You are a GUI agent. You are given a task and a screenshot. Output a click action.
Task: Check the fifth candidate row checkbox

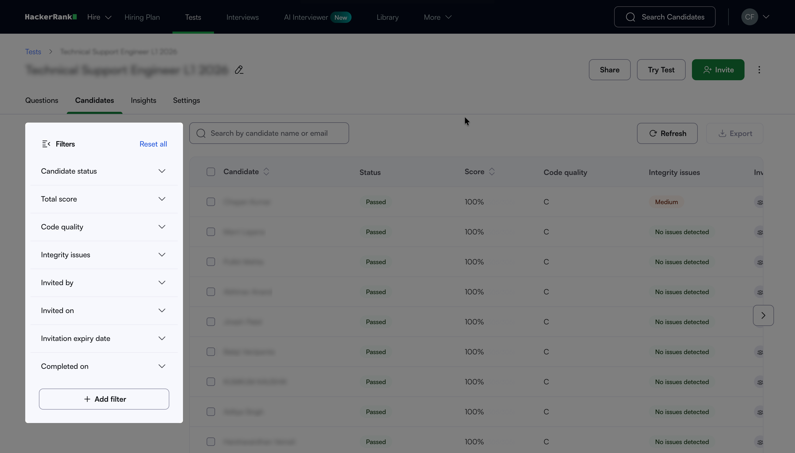211,322
